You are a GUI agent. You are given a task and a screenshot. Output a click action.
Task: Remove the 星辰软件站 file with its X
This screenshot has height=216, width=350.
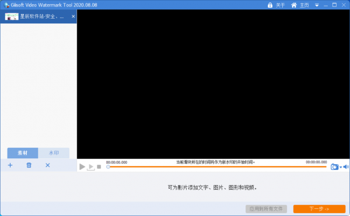pos(73,16)
